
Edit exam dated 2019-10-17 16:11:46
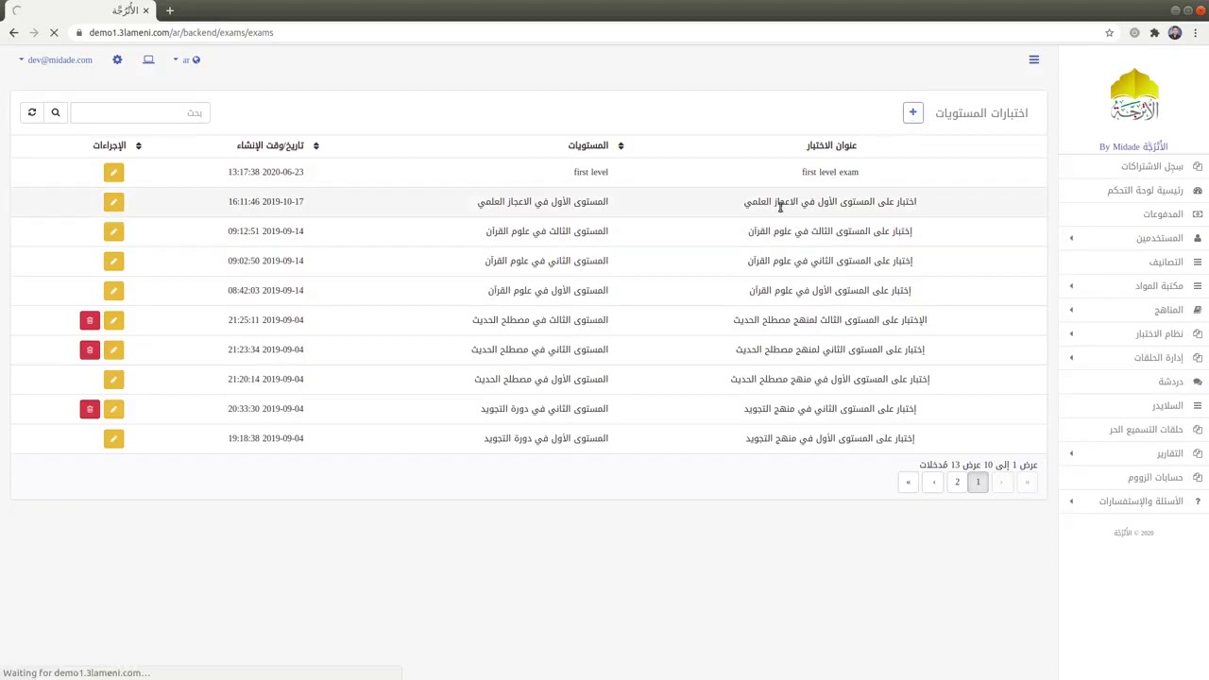[x=113, y=201]
